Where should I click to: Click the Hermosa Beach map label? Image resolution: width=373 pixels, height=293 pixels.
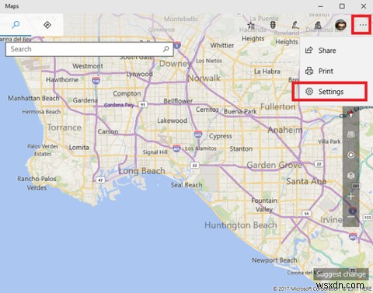point(41,112)
